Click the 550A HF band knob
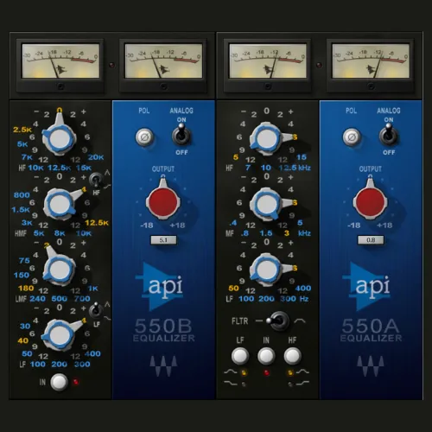The width and height of the screenshot is (432, 432). click(x=267, y=138)
